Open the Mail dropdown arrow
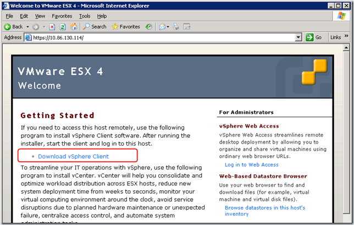The height and width of the screenshot is (225, 354). pyautogui.click(x=168, y=27)
